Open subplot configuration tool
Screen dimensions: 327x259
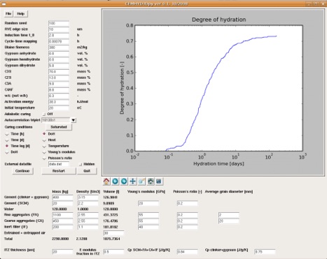(151, 182)
